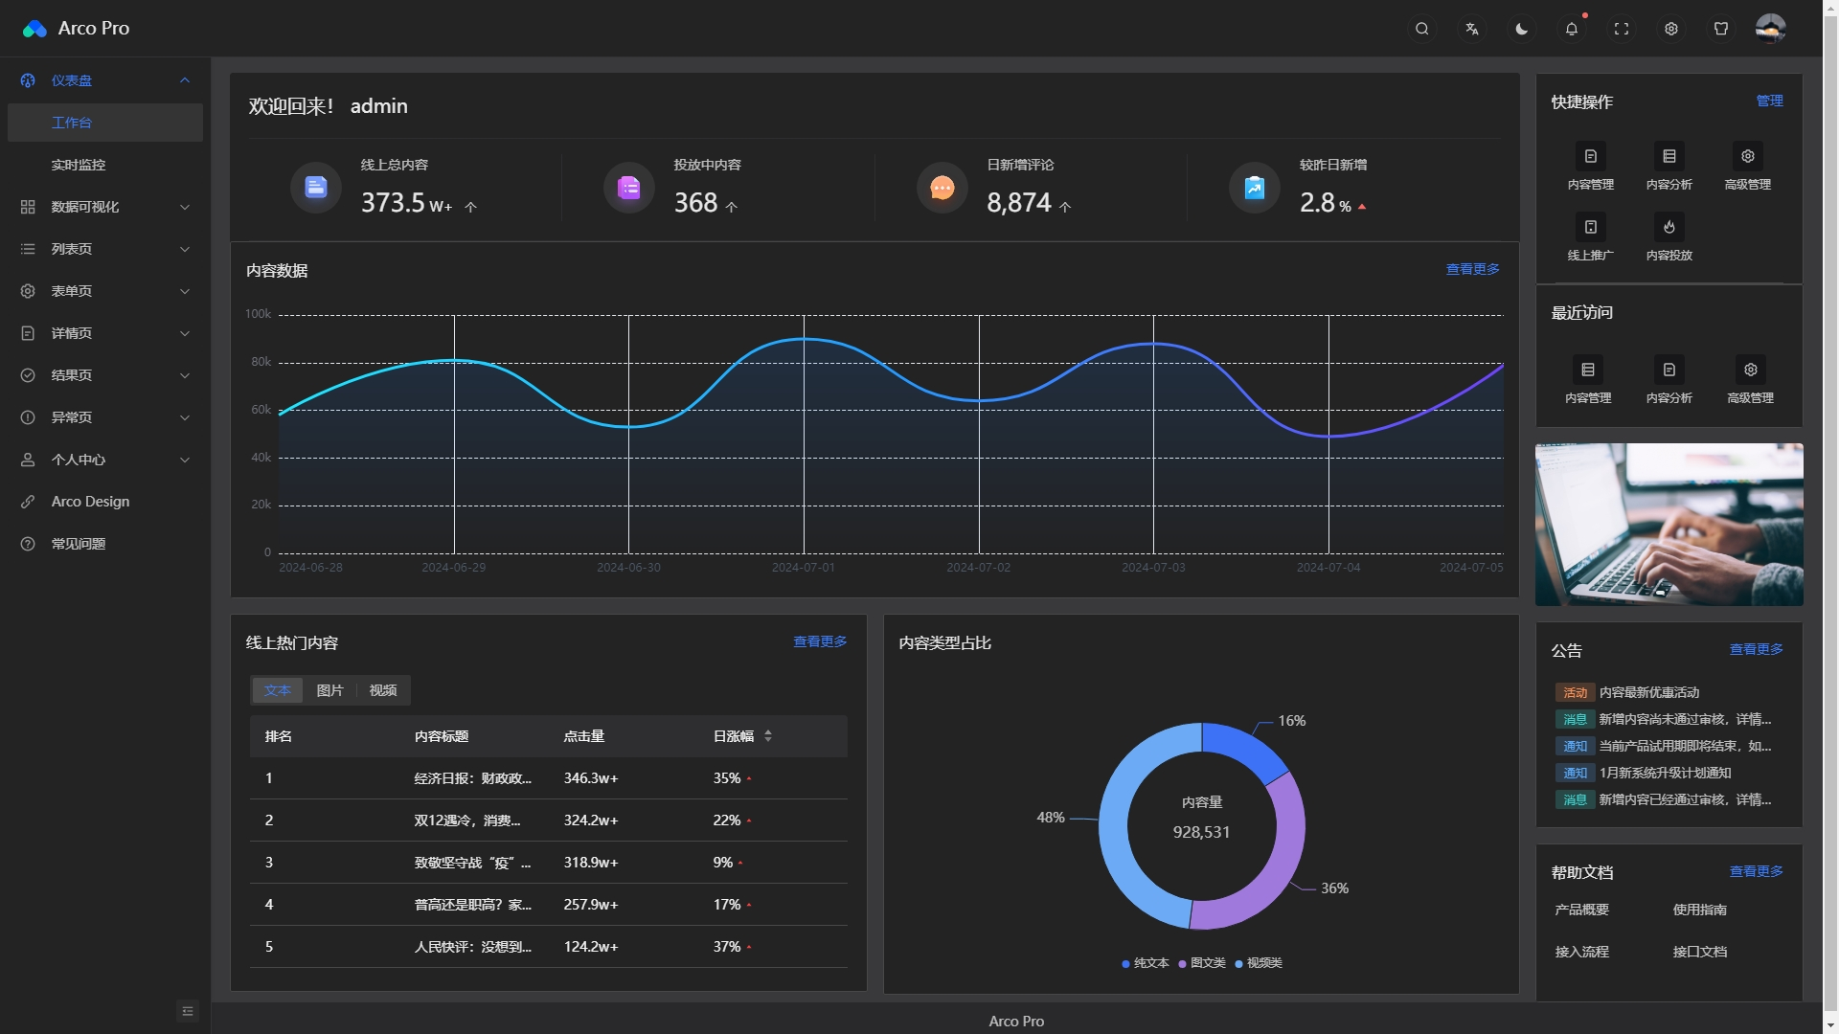The height and width of the screenshot is (1034, 1839).
Task: Click 内容投放 flame icon in quick actions
Action: (x=1669, y=228)
